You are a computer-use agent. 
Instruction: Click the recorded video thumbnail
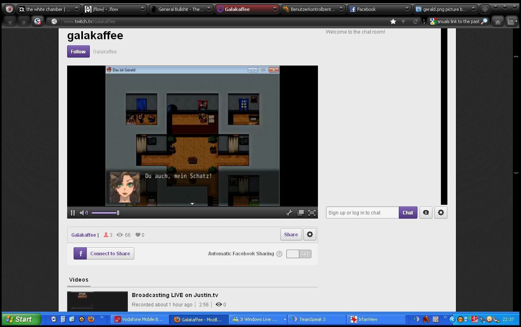tap(97, 302)
